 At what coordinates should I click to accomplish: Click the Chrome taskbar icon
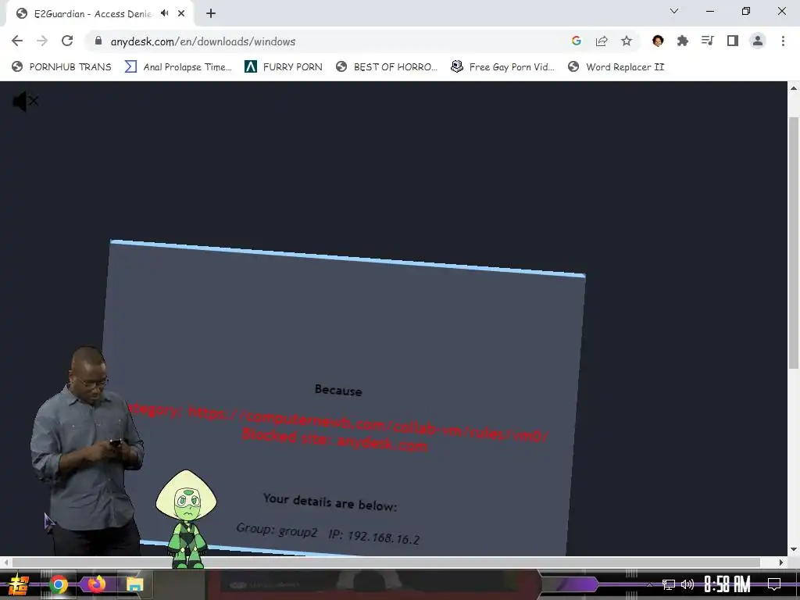coord(59,584)
